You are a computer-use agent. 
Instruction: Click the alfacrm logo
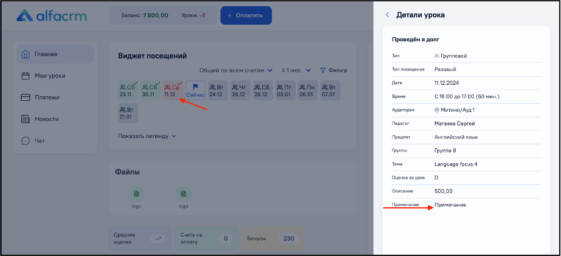click(x=52, y=15)
